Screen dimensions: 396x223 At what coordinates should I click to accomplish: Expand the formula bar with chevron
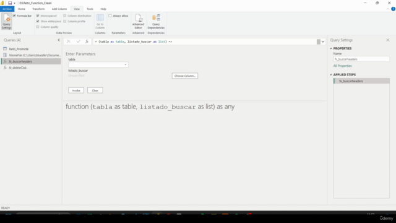tap(323, 42)
